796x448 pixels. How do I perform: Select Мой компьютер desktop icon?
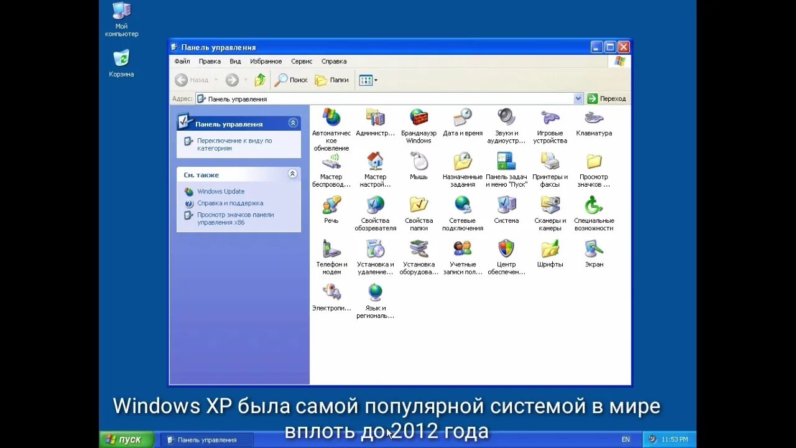(x=121, y=19)
